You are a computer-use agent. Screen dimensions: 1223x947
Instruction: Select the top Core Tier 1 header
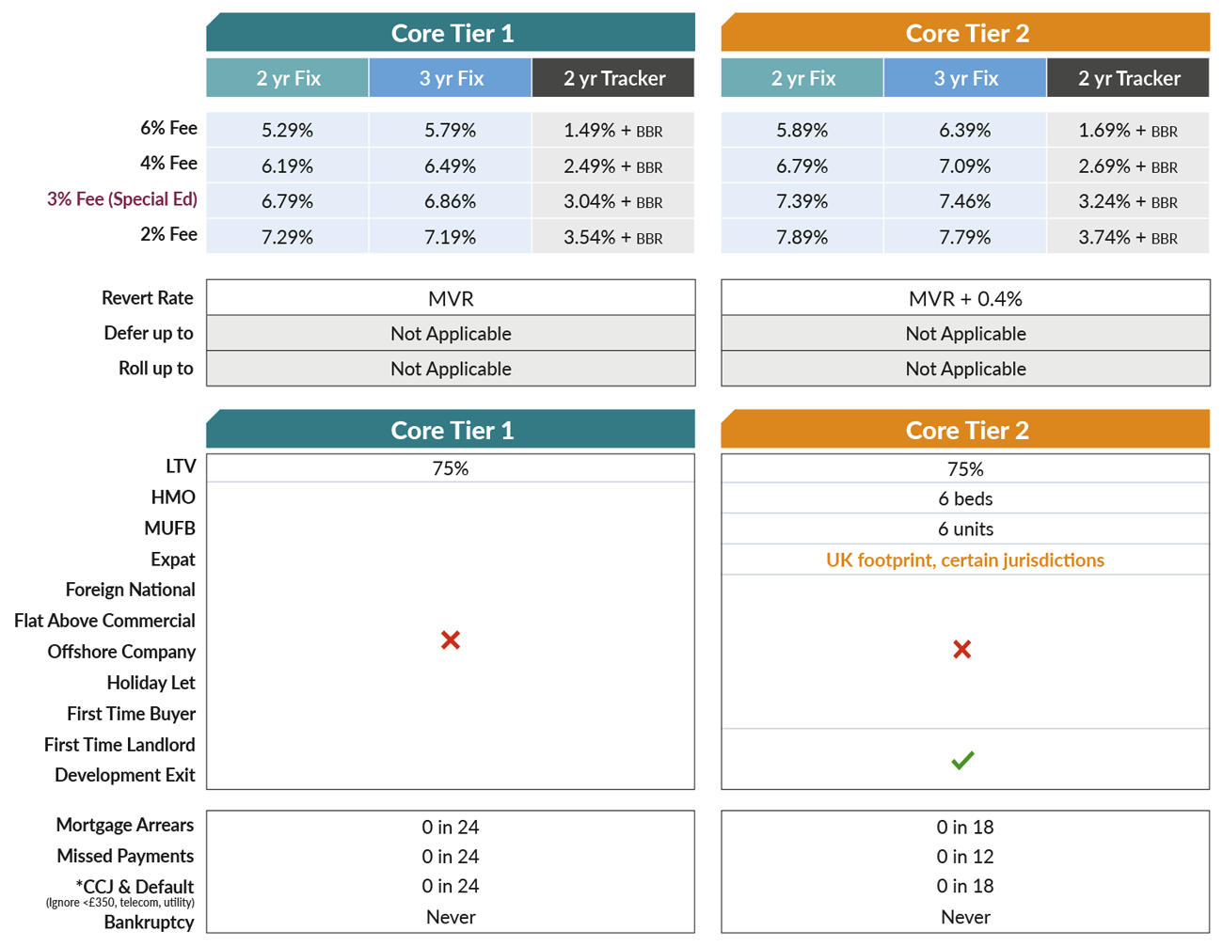tap(452, 33)
